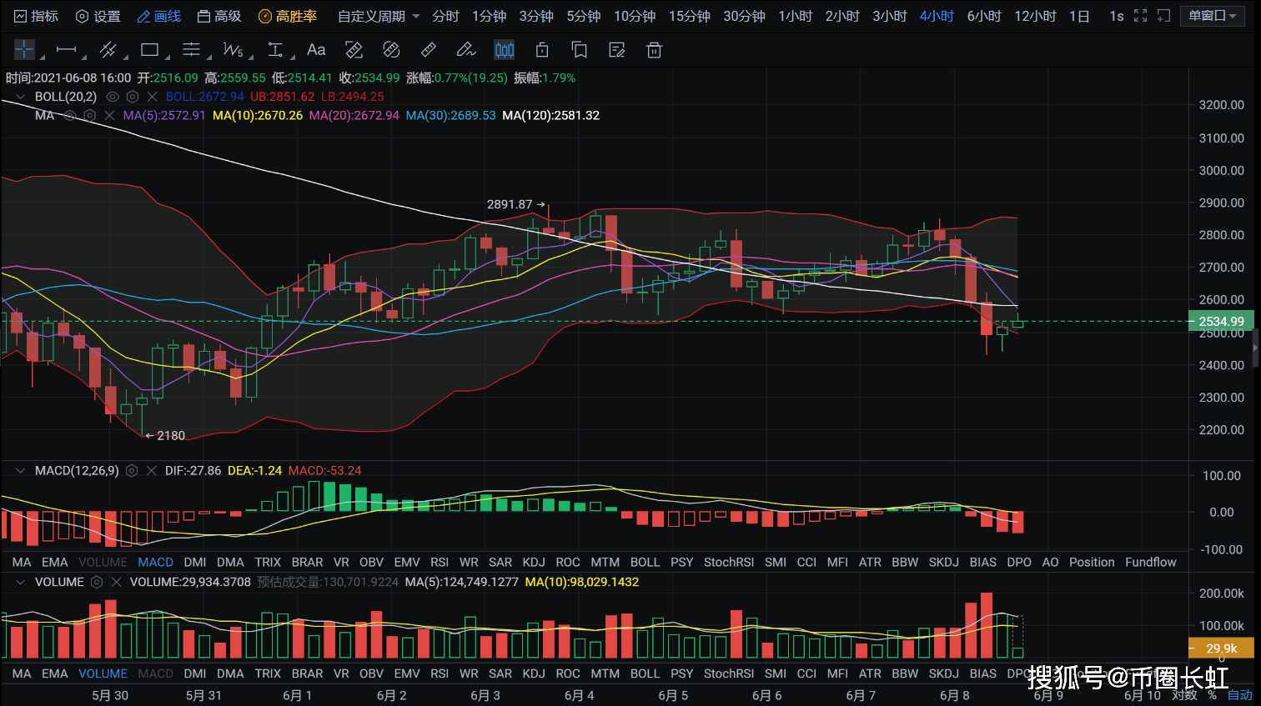
Task: Remove the BOLL indicator with X
Action: click(x=152, y=97)
